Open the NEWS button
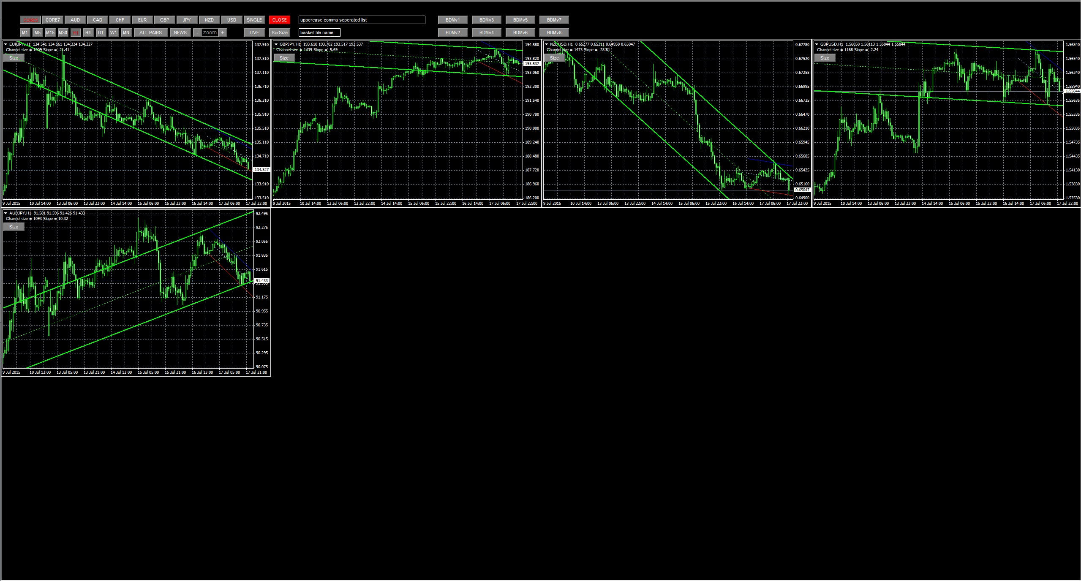 coord(180,33)
